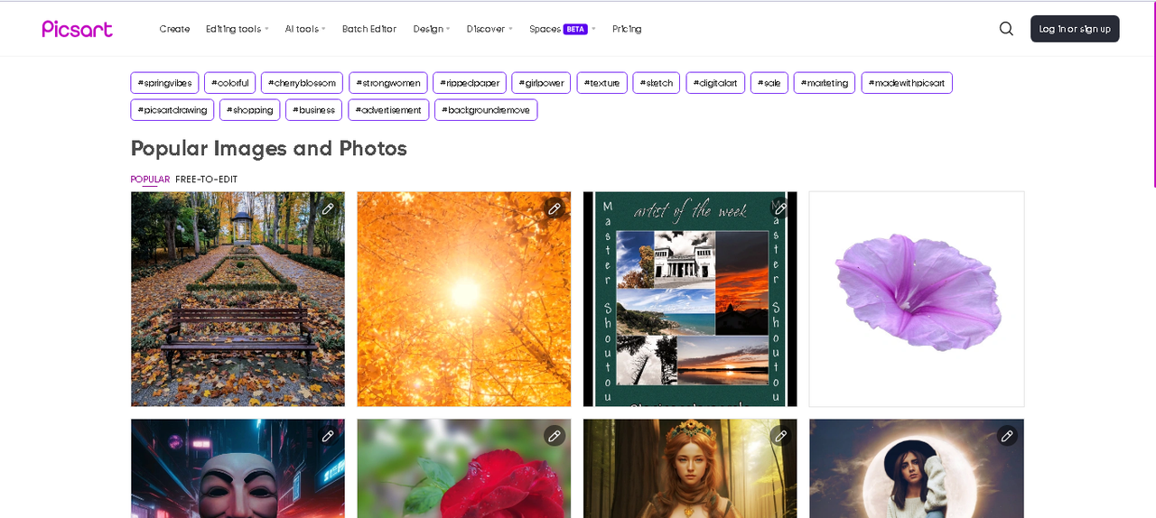Select the #sale tag
The width and height of the screenshot is (1156, 518).
click(x=769, y=83)
